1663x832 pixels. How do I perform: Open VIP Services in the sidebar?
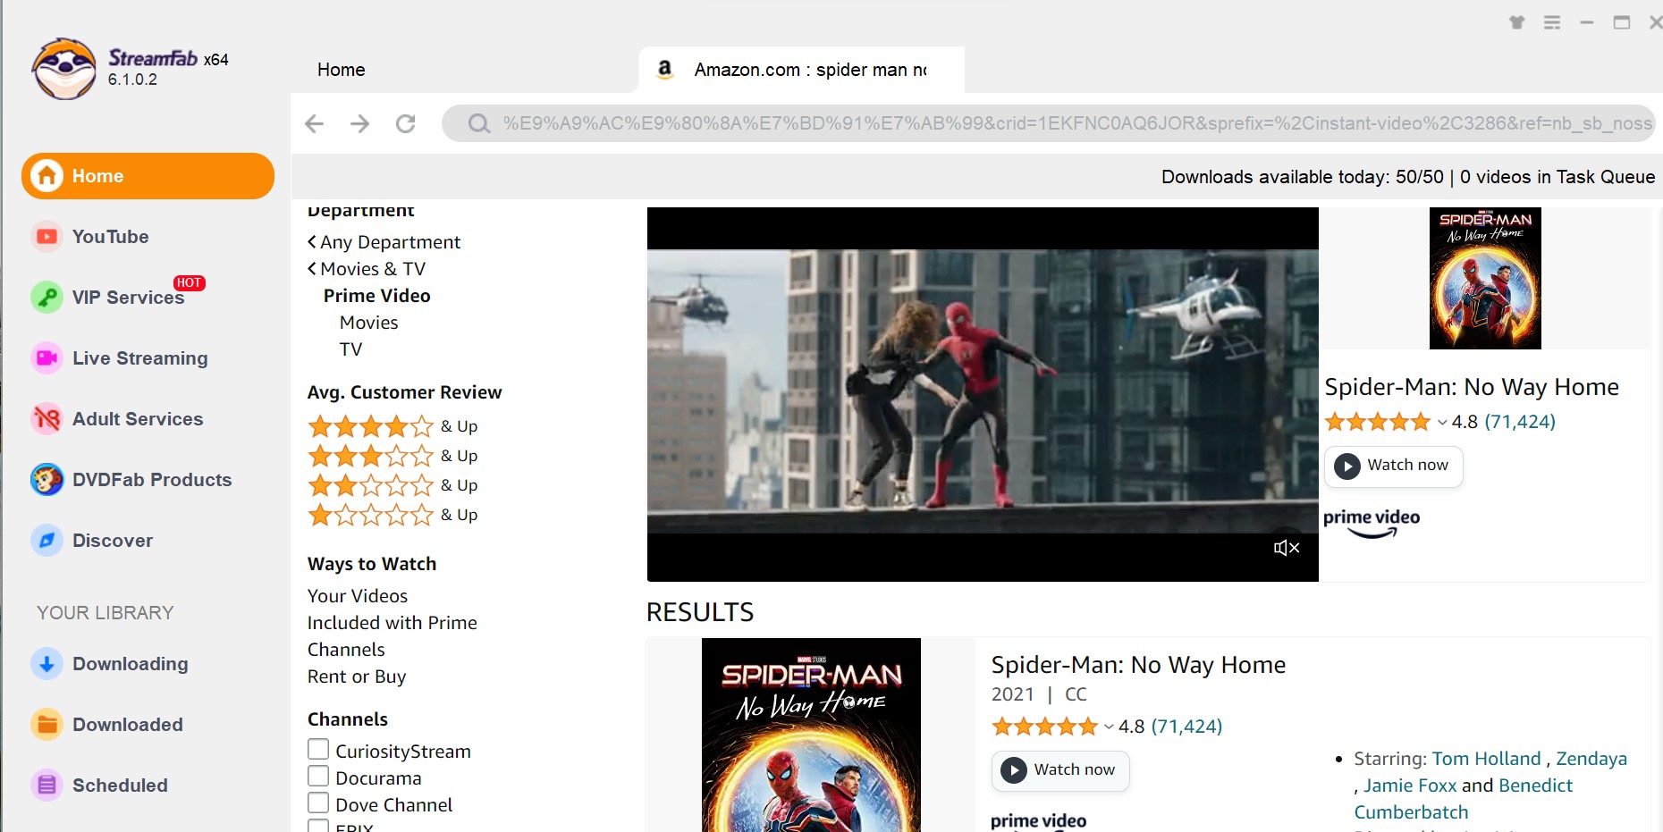(x=128, y=298)
